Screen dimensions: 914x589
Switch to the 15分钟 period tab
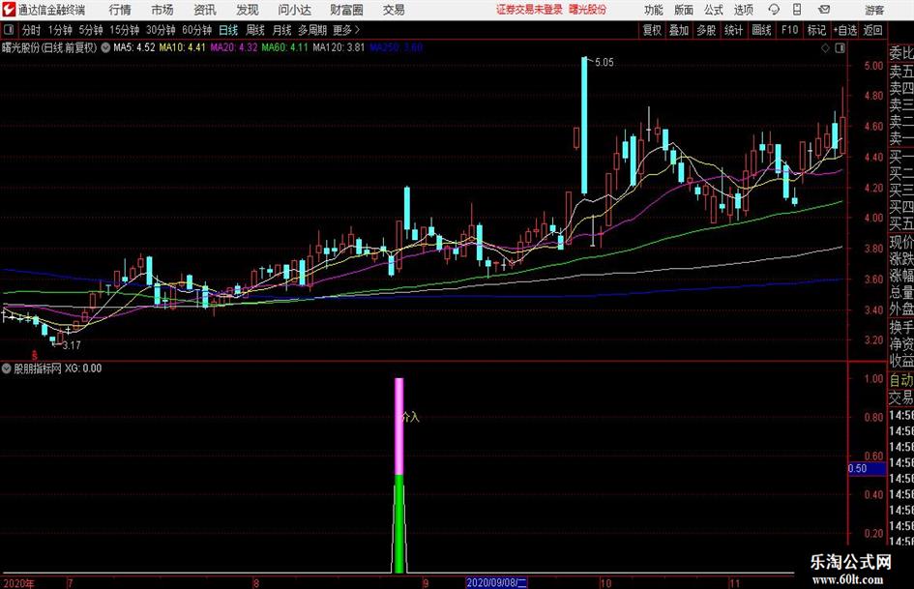[124, 30]
